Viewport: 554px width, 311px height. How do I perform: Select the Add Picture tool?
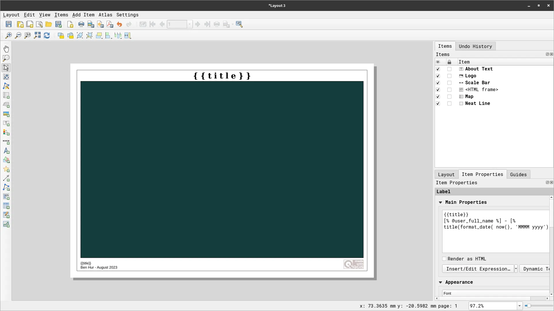[6, 114]
